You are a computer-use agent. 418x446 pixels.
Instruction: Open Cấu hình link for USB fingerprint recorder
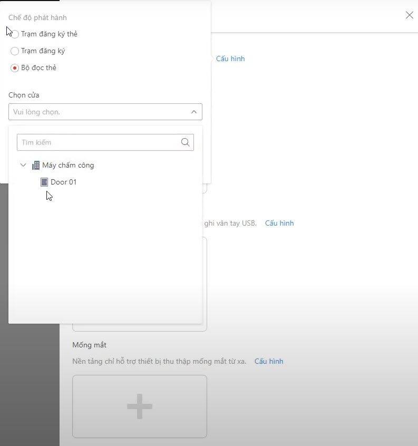279,223
